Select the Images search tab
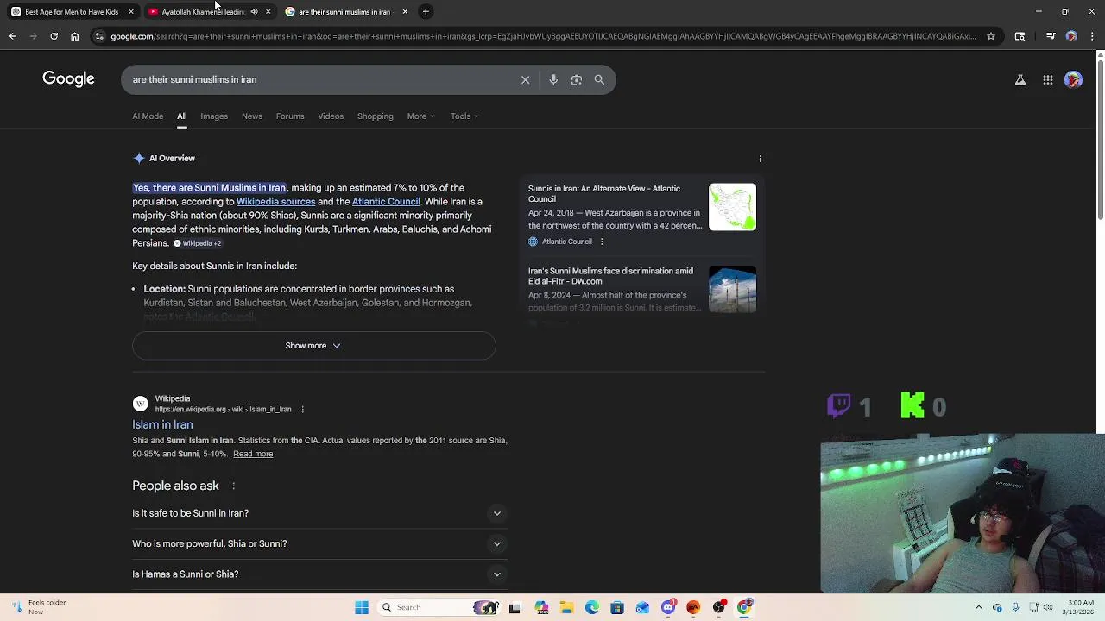Image resolution: width=1105 pixels, height=621 pixels. point(214,116)
